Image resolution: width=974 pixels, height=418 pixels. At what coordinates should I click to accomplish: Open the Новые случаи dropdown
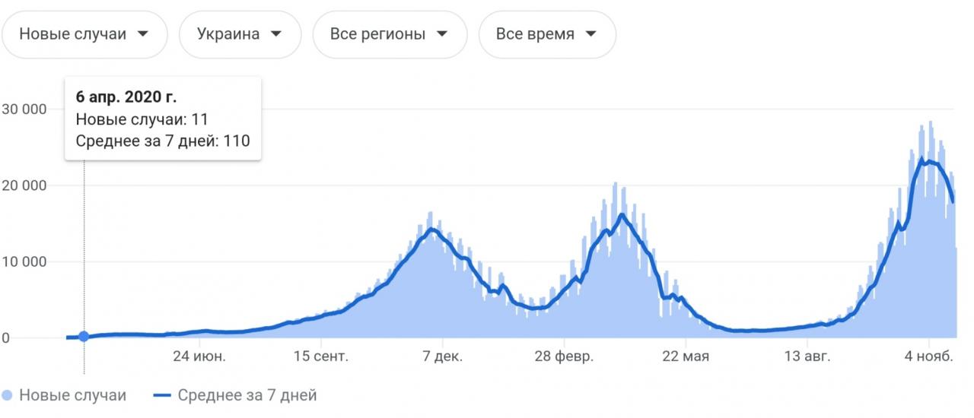83,34
